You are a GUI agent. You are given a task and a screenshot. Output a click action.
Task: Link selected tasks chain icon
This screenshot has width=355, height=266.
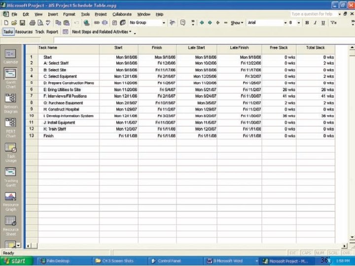click(97, 23)
